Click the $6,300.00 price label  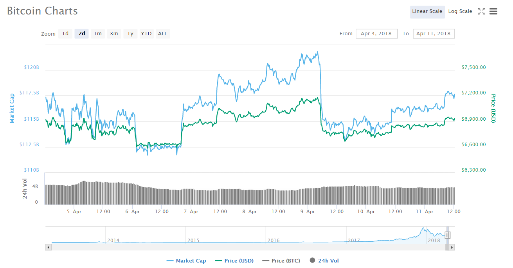click(474, 170)
